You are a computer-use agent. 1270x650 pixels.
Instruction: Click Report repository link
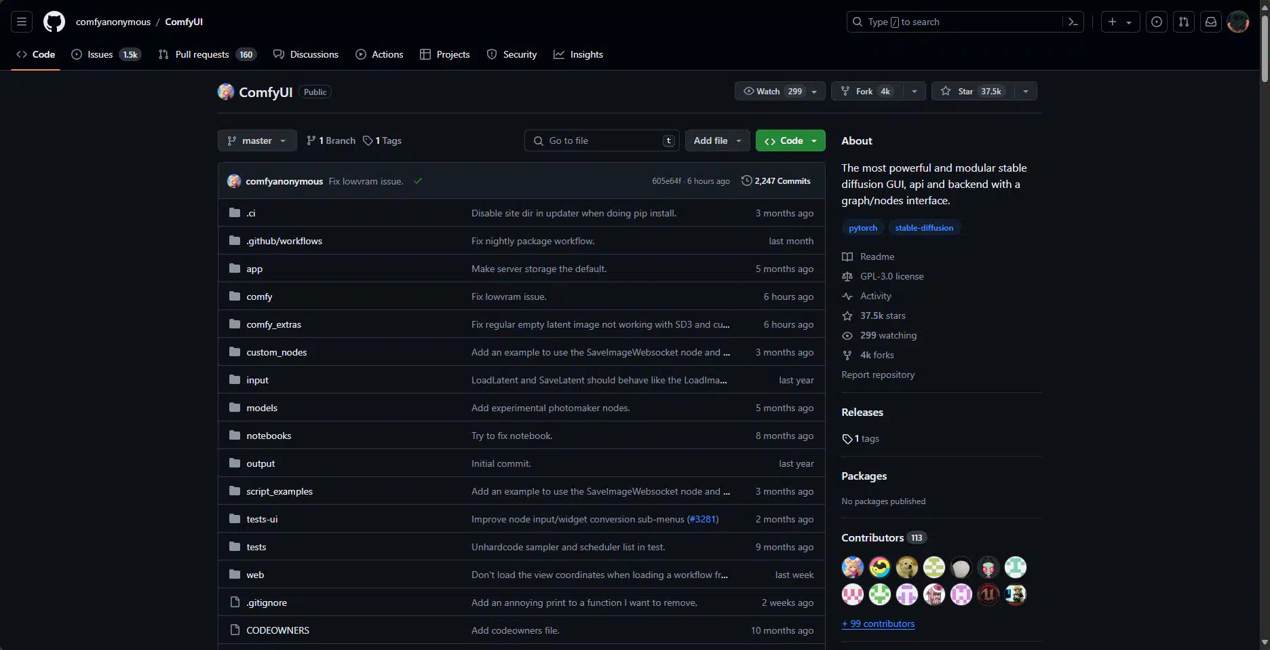tap(878, 375)
